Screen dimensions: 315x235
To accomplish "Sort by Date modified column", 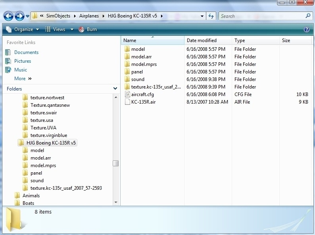I will pos(202,40).
